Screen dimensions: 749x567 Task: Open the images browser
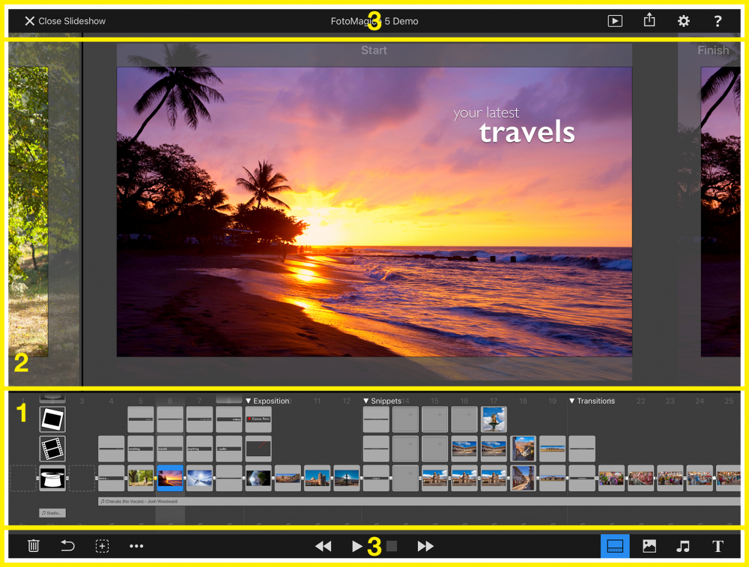click(x=649, y=546)
